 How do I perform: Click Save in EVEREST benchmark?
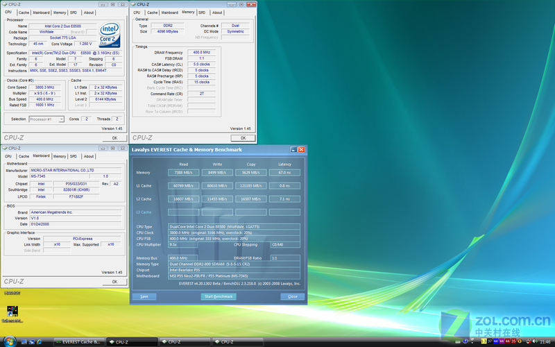pos(144,297)
